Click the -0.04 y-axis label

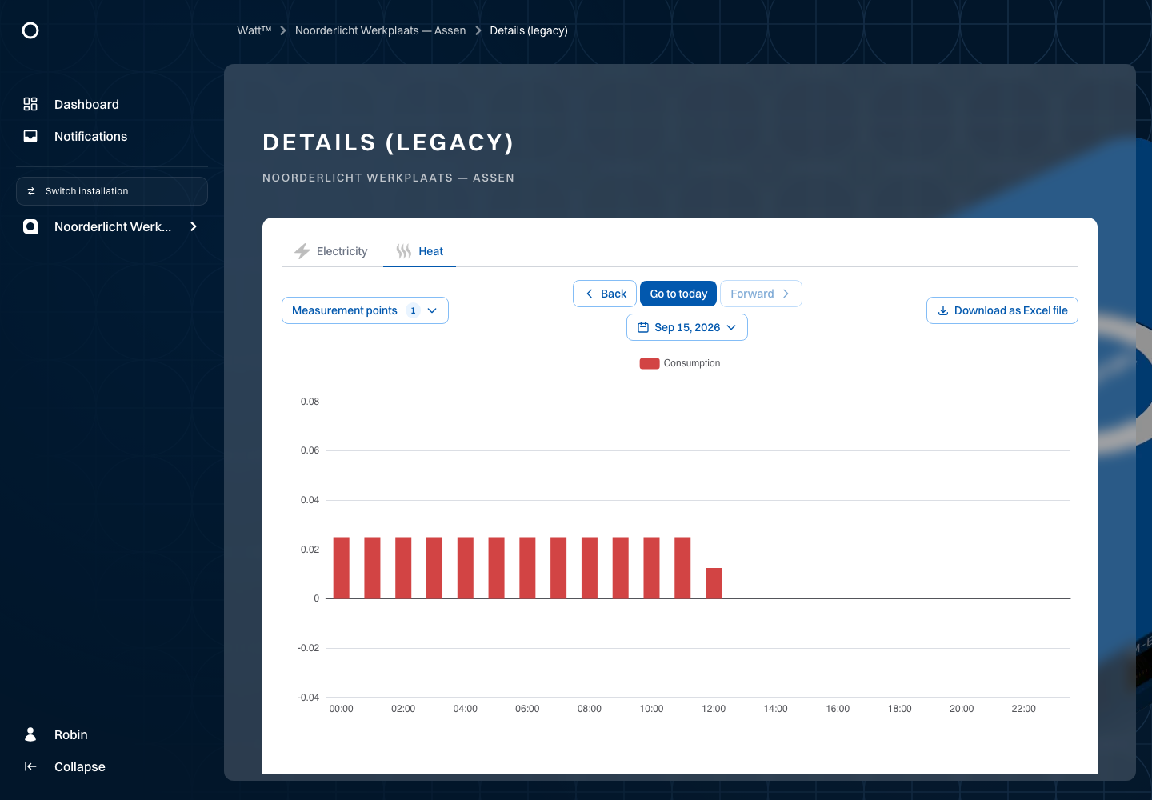pyautogui.click(x=309, y=698)
